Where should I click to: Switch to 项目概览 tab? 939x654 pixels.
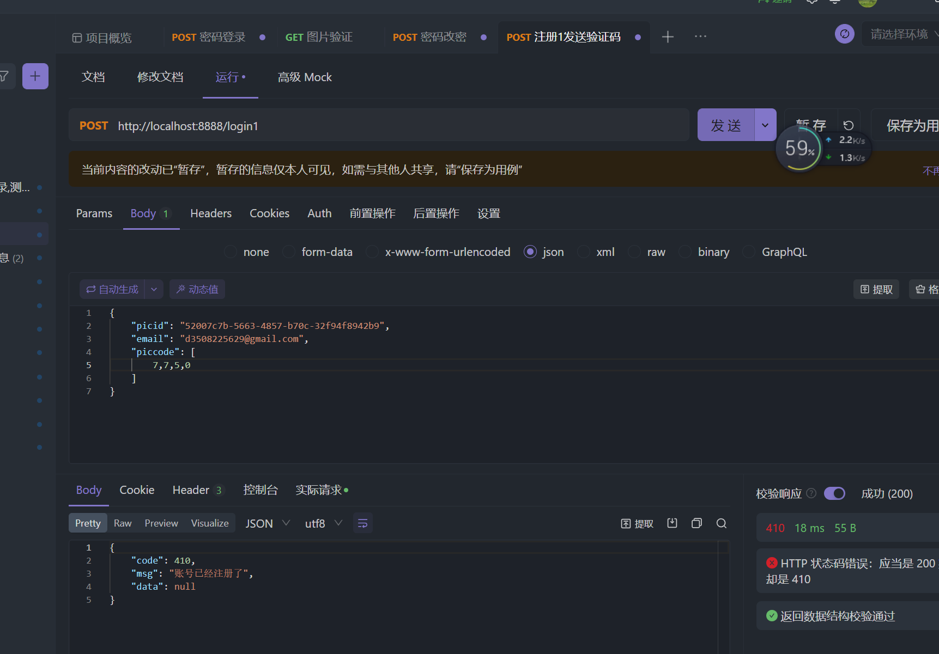tap(102, 38)
